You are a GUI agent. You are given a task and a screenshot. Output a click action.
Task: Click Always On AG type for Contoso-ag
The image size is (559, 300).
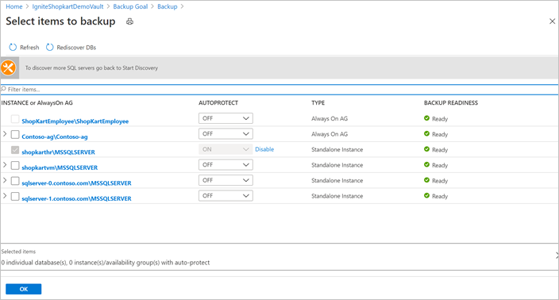330,134
